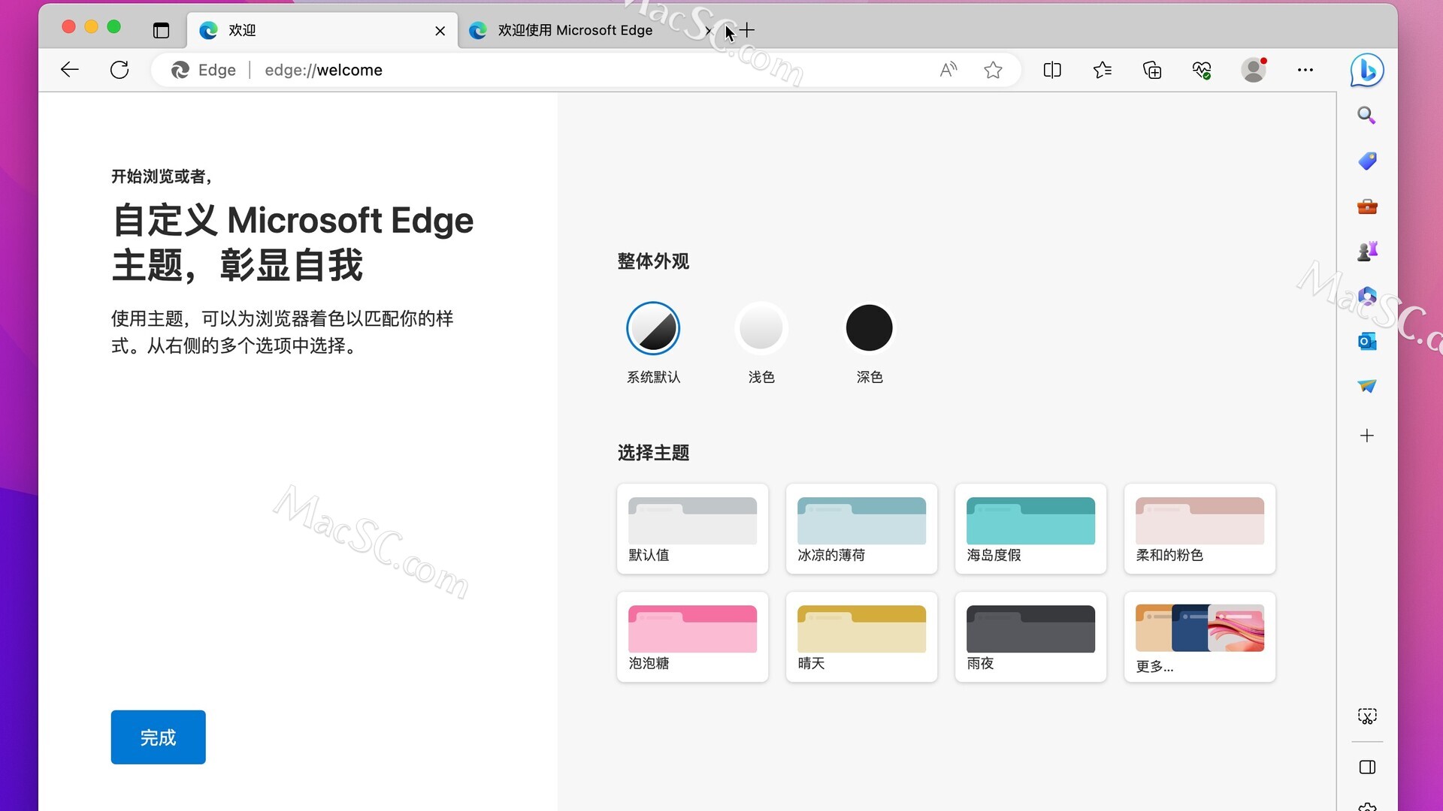Open More themes (更多...) card

(x=1199, y=637)
